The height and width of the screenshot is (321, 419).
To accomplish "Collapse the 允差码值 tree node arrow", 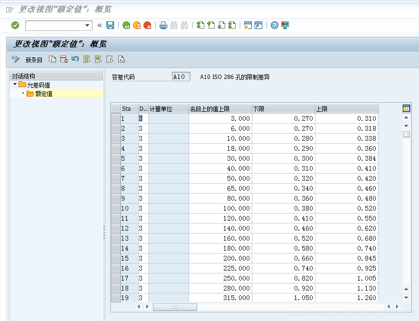I will coord(15,84).
